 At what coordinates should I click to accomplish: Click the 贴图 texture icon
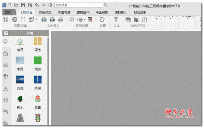pos(102,19)
